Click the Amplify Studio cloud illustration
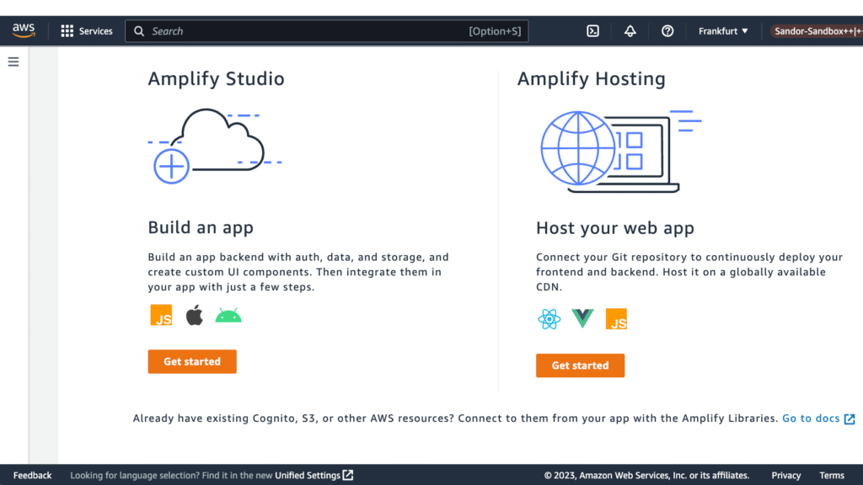This screenshot has height=485, width=863. click(x=215, y=146)
